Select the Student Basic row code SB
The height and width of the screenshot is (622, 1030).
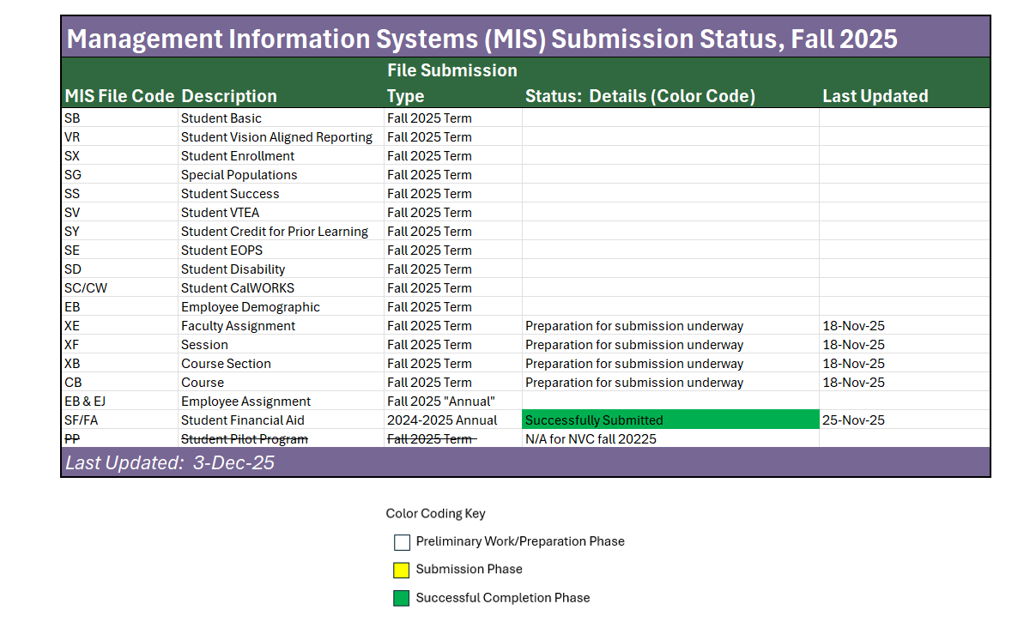click(x=71, y=118)
